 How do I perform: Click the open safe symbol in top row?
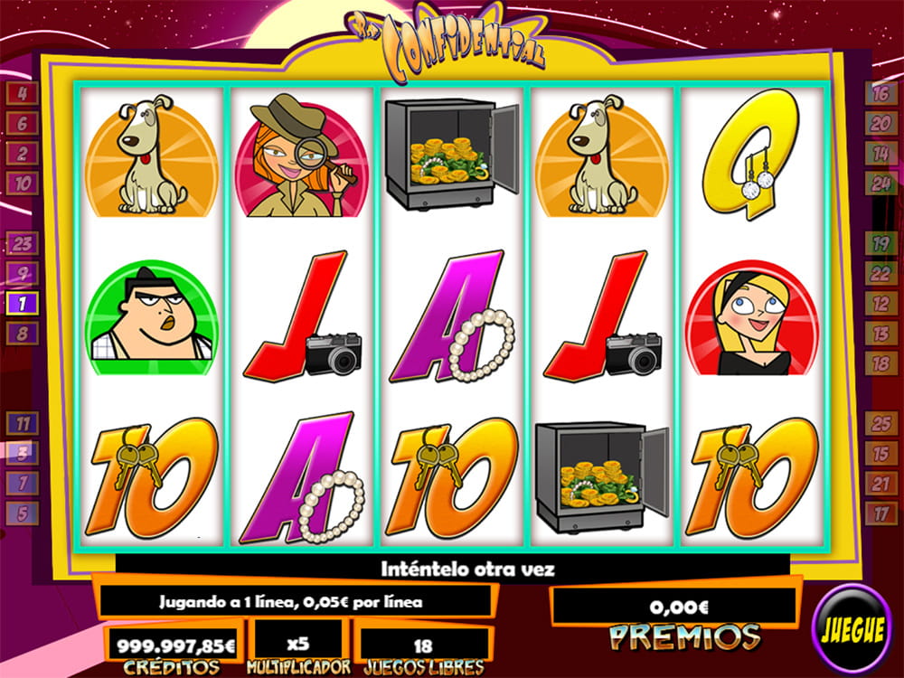click(x=452, y=154)
